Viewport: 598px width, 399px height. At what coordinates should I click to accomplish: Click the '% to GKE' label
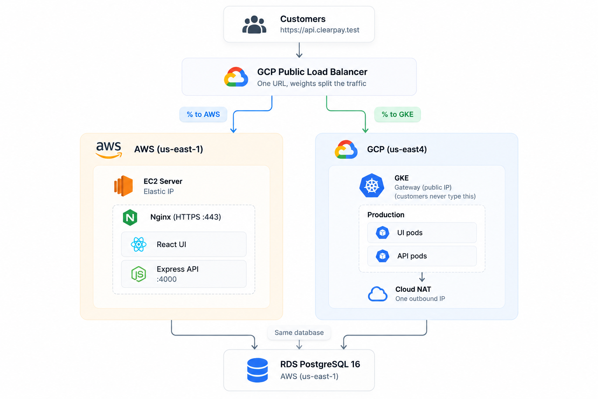pos(397,115)
